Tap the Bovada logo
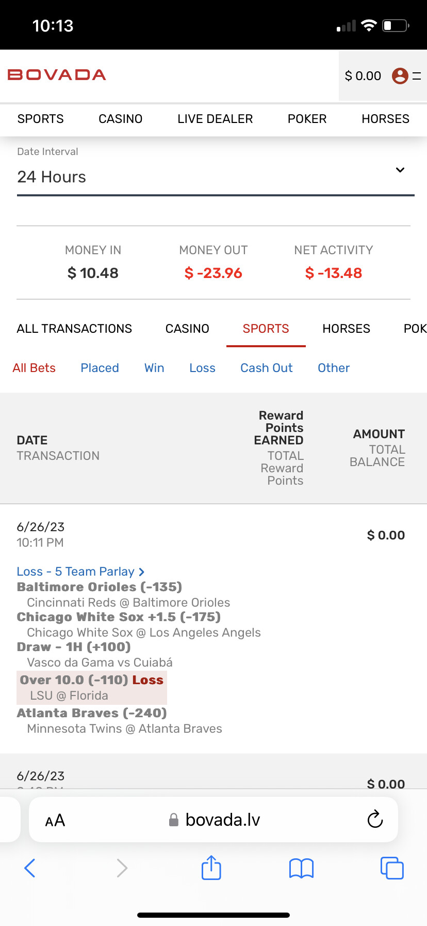The image size is (427, 926). coord(57,75)
